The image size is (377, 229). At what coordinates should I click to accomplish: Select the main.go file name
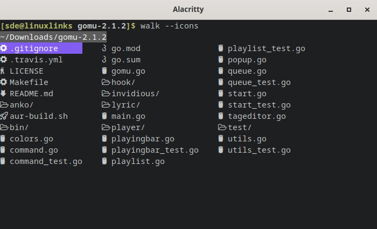[128, 117]
